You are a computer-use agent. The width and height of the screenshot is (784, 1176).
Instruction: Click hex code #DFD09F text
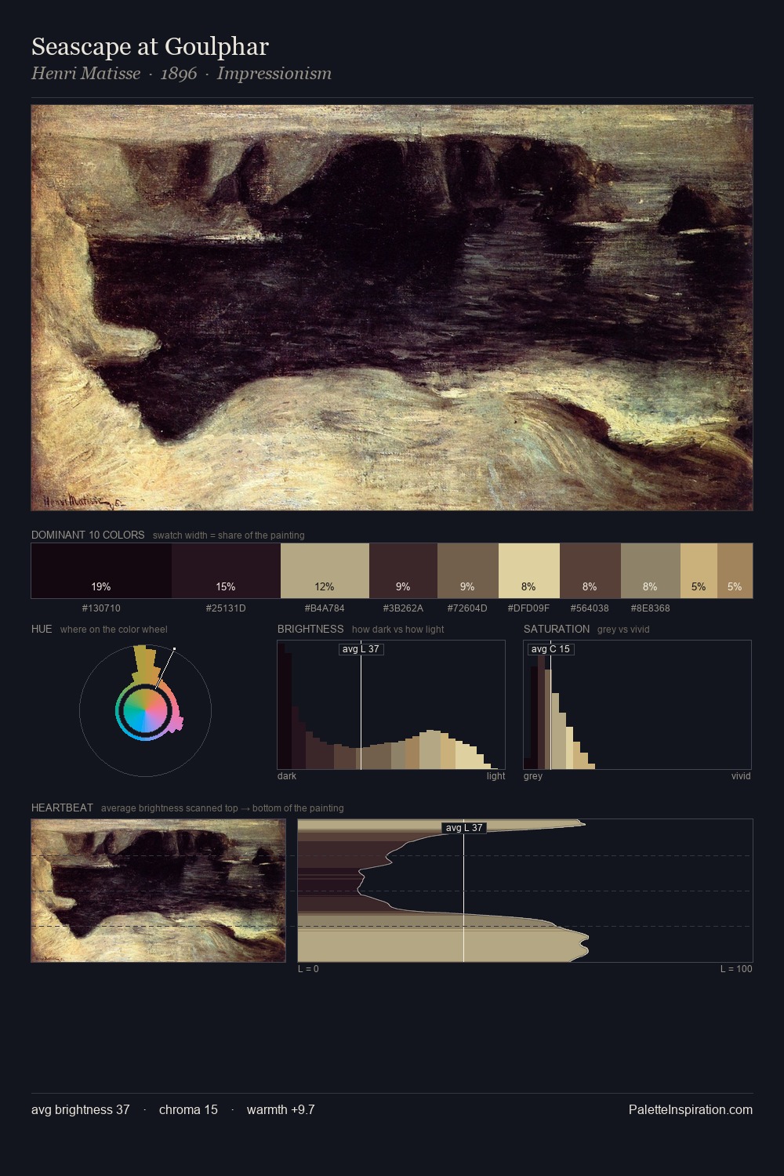[x=528, y=608]
